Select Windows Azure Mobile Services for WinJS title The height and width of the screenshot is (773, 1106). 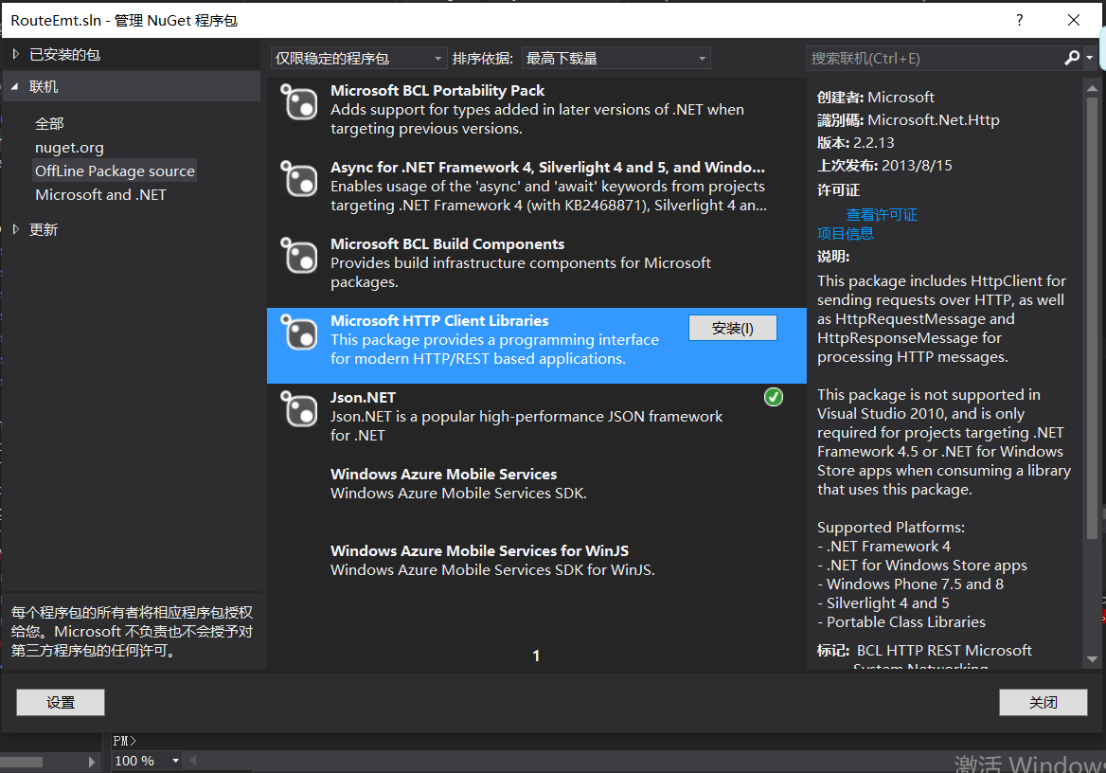click(x=480, y=550)
